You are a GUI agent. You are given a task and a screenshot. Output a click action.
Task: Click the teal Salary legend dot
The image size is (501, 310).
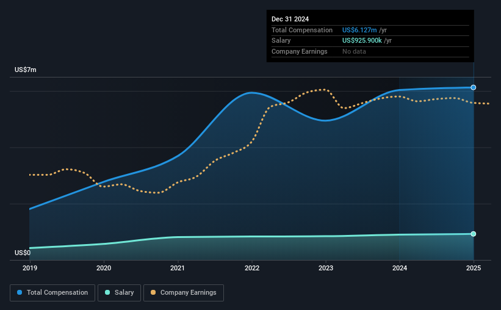coord(107,292)
